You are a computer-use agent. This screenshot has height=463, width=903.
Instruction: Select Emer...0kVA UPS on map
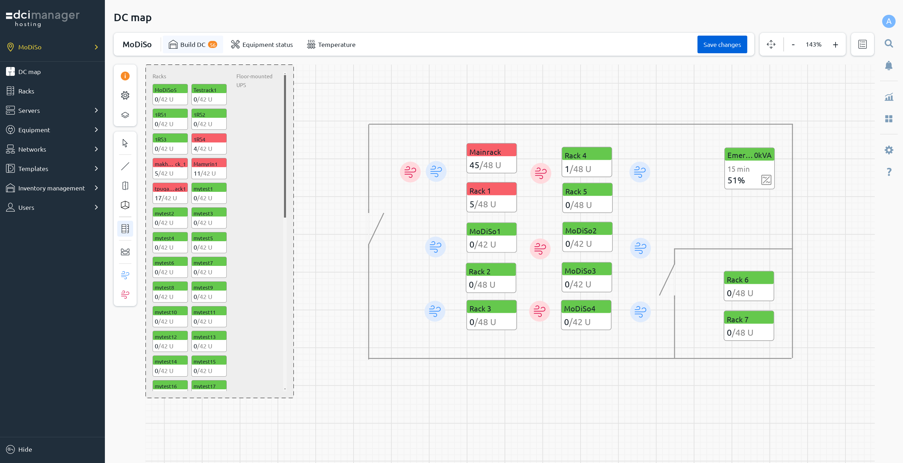749,168
